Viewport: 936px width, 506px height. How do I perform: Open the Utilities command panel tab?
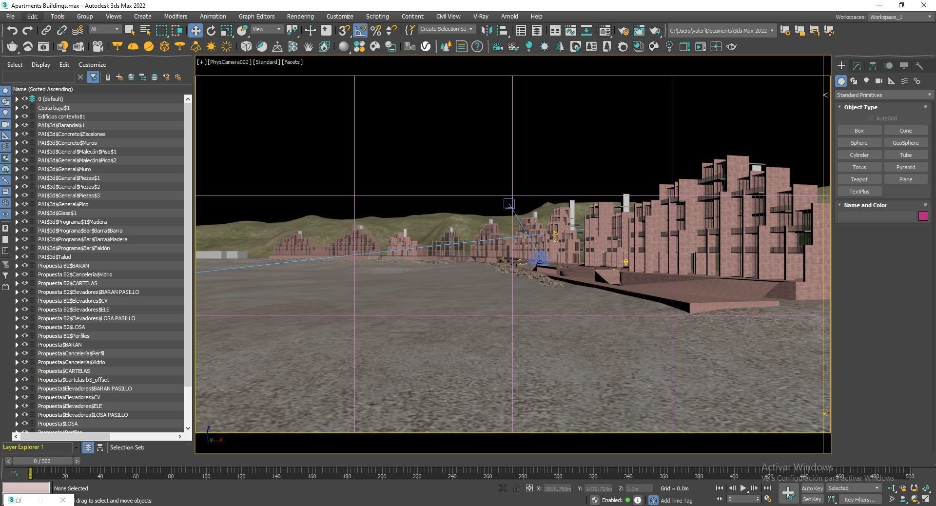click(x=919, y=65)
